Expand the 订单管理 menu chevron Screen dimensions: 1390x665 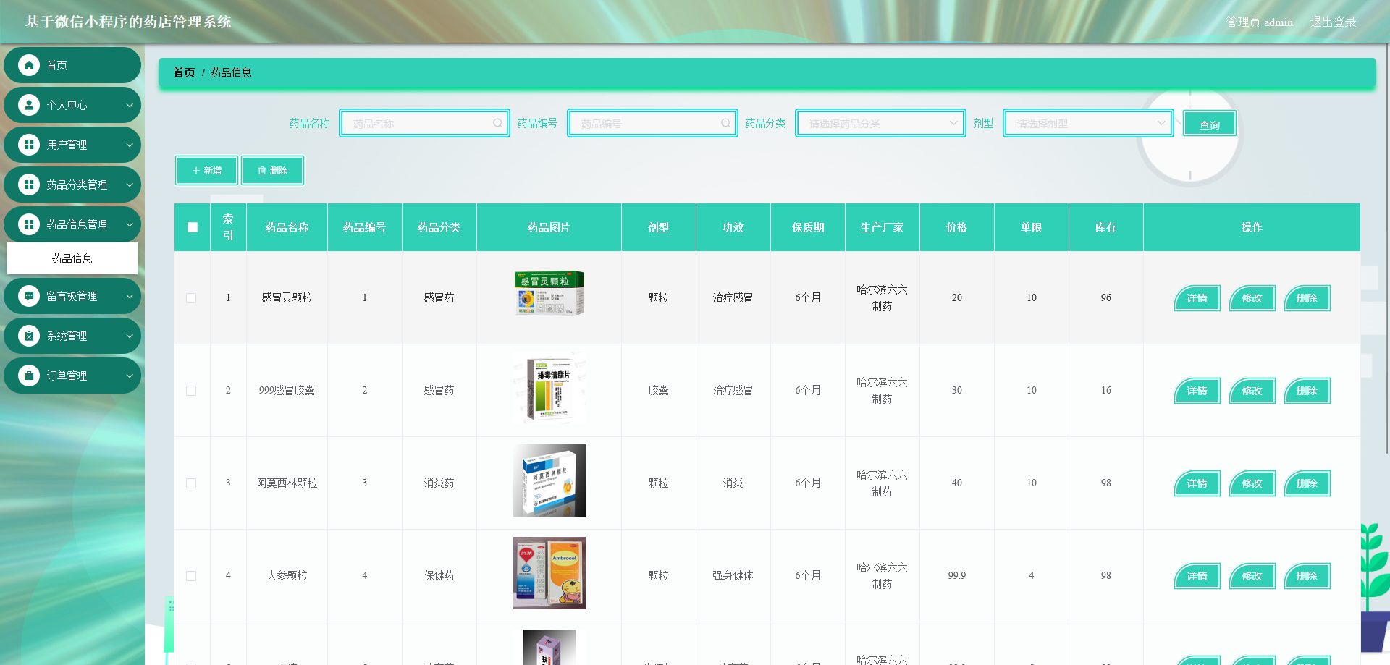[130, 376]
